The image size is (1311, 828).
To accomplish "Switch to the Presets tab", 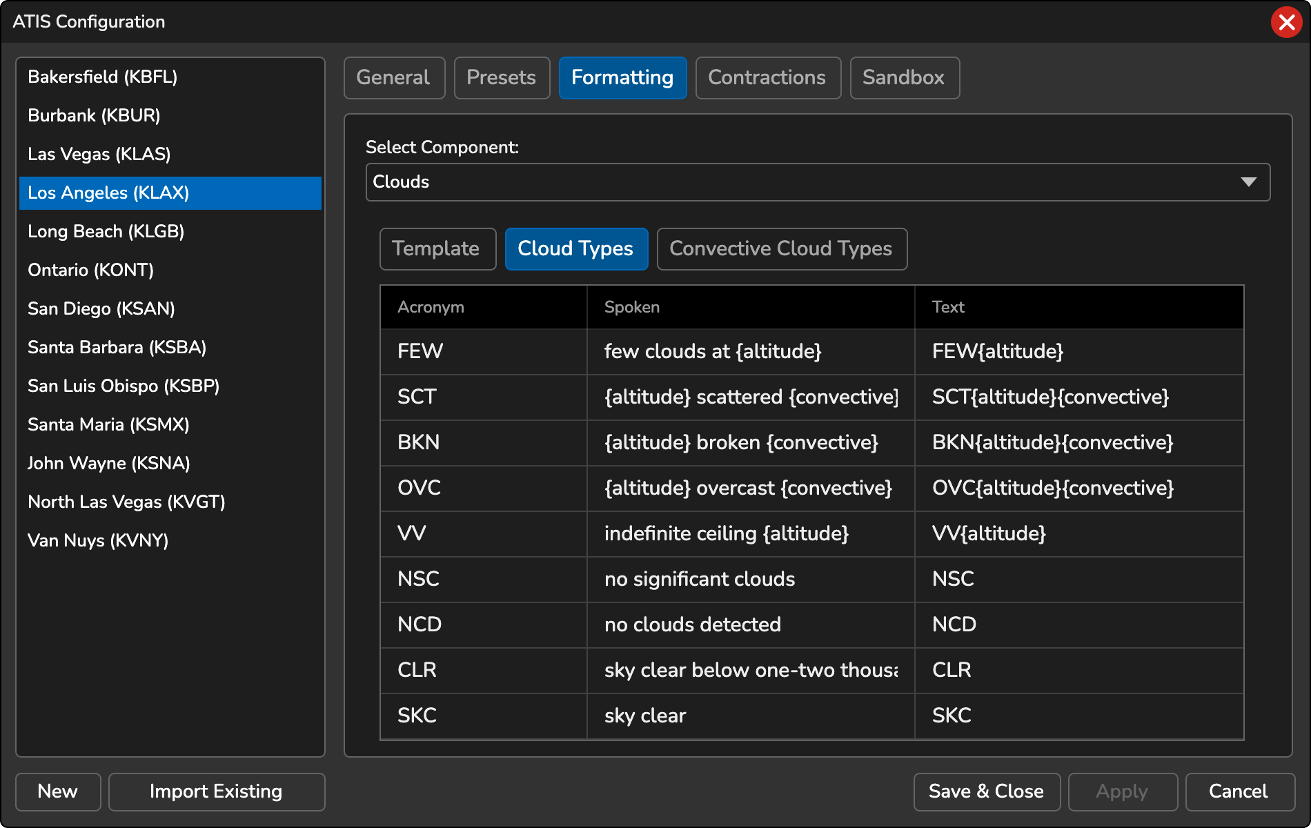I will point(502,78).
